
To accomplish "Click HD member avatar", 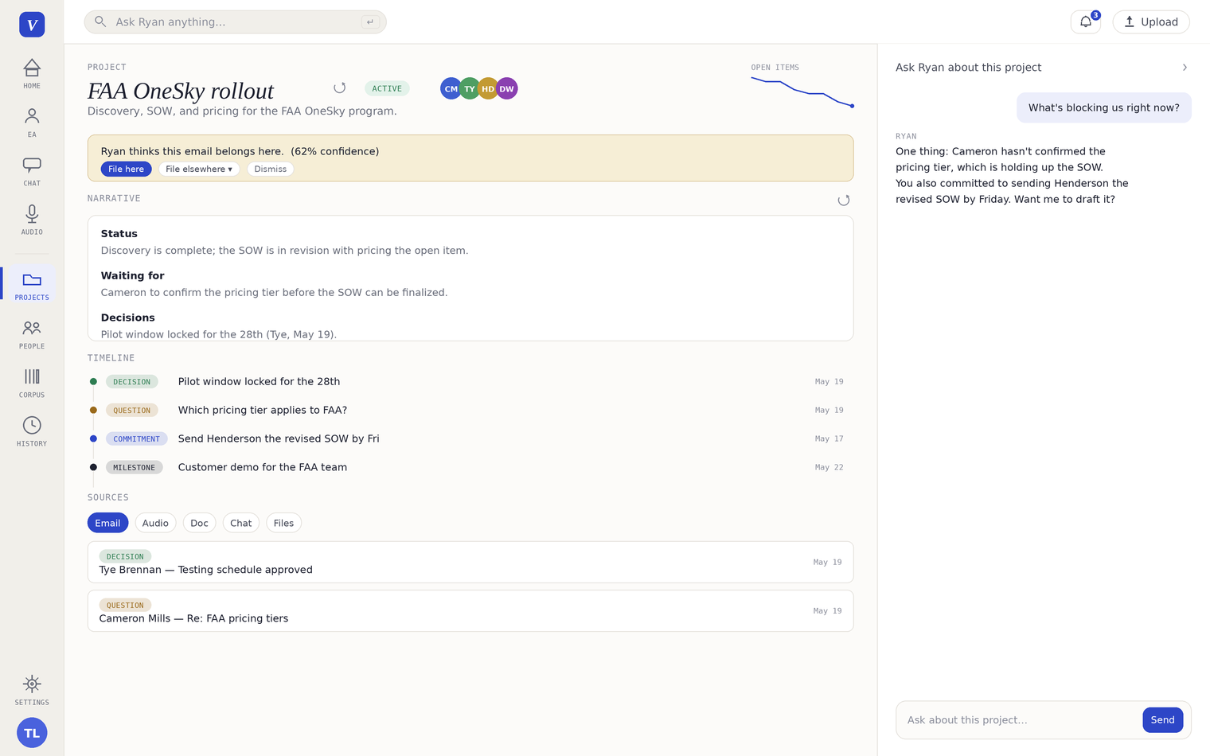I will point(488,88).
